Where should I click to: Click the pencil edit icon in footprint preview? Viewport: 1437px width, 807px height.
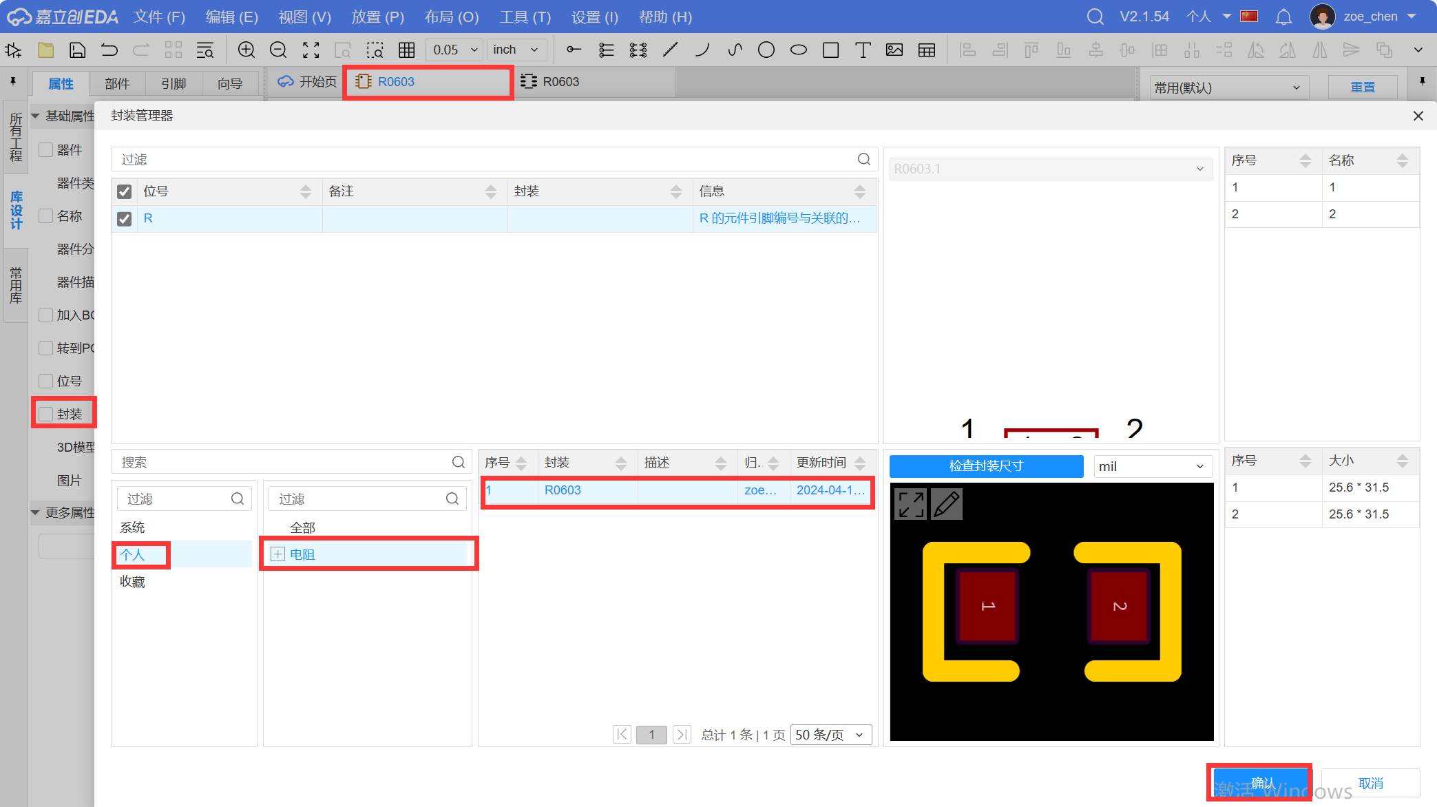pos(947,504)
